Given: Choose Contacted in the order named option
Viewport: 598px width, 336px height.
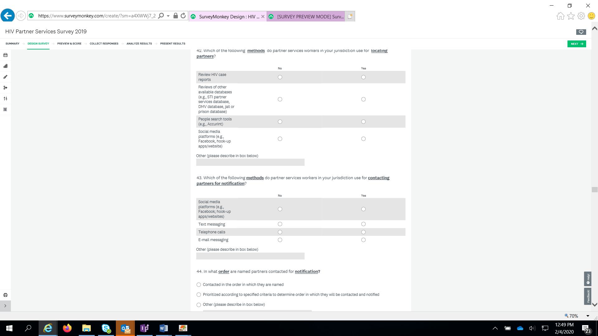Looking at the screenshot, I should click(199, 285).
